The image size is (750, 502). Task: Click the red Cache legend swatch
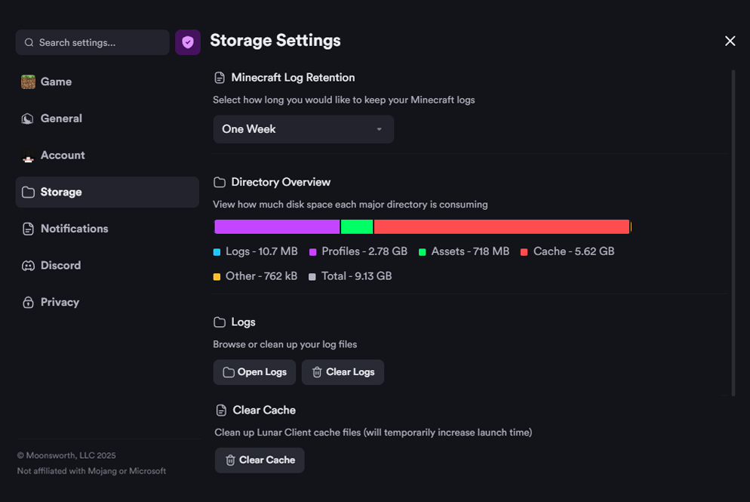(524, 252)
